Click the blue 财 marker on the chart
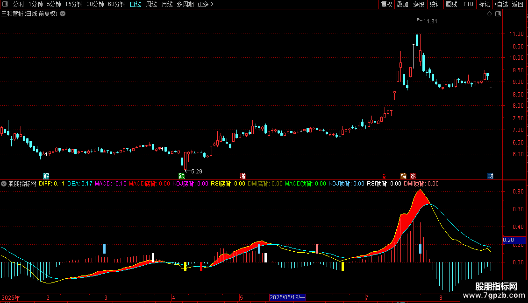This screenshot has height=303, width=528. (x=490, y=176)
